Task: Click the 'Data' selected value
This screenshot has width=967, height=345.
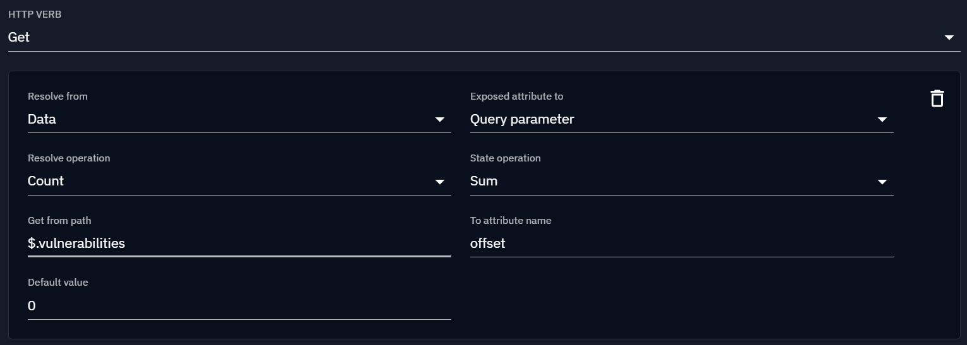Action: [42, 119]
